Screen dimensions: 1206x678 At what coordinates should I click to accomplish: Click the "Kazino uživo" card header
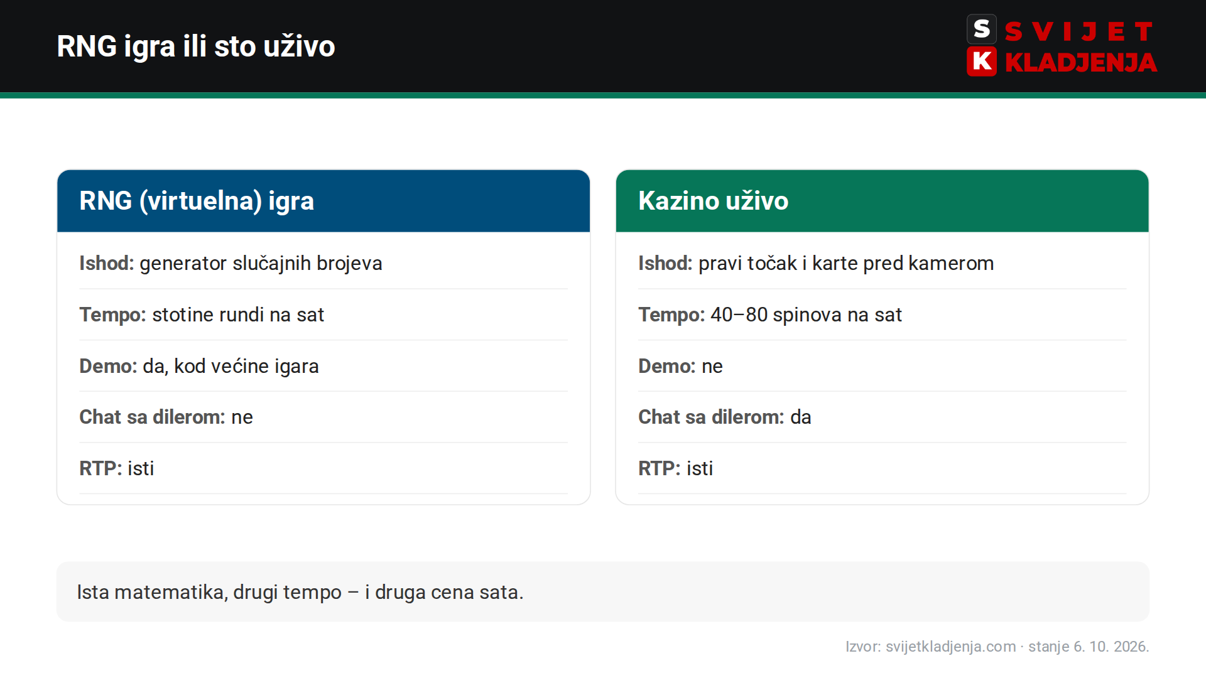883,201
